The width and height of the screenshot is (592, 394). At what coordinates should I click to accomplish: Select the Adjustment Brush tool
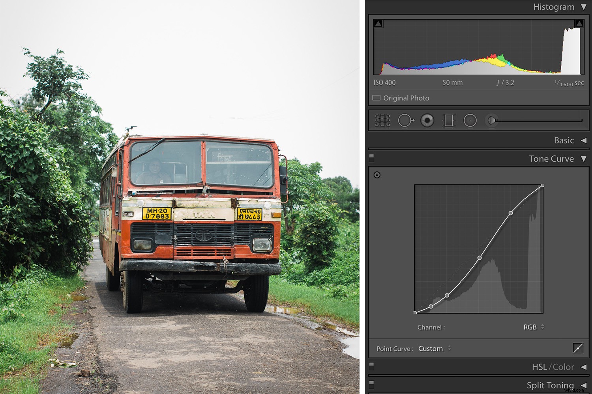click(x=492, y=120)
